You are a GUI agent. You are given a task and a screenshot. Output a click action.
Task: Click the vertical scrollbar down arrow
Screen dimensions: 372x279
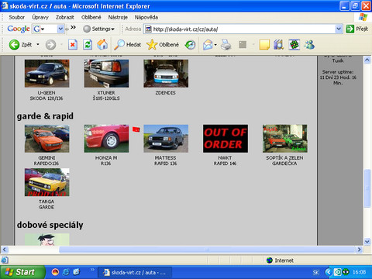point(367,242)
